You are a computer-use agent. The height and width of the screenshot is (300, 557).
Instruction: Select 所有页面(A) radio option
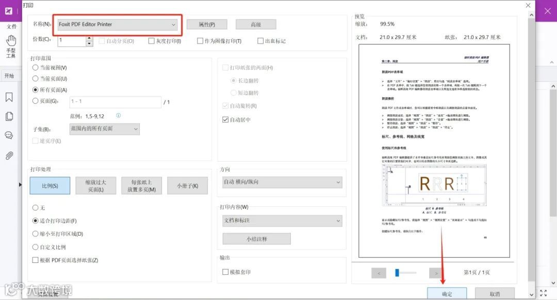click(x=35, y=90)
